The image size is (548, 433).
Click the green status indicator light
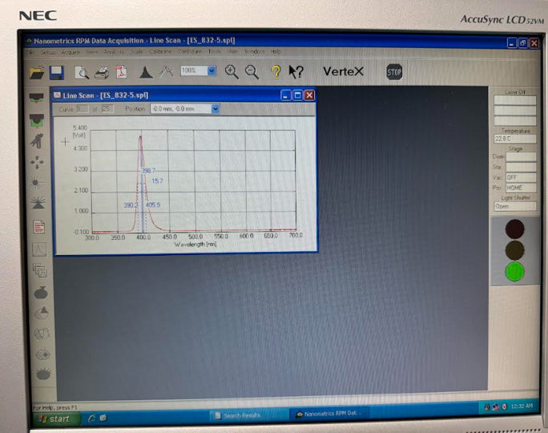(x=514, y=271)
